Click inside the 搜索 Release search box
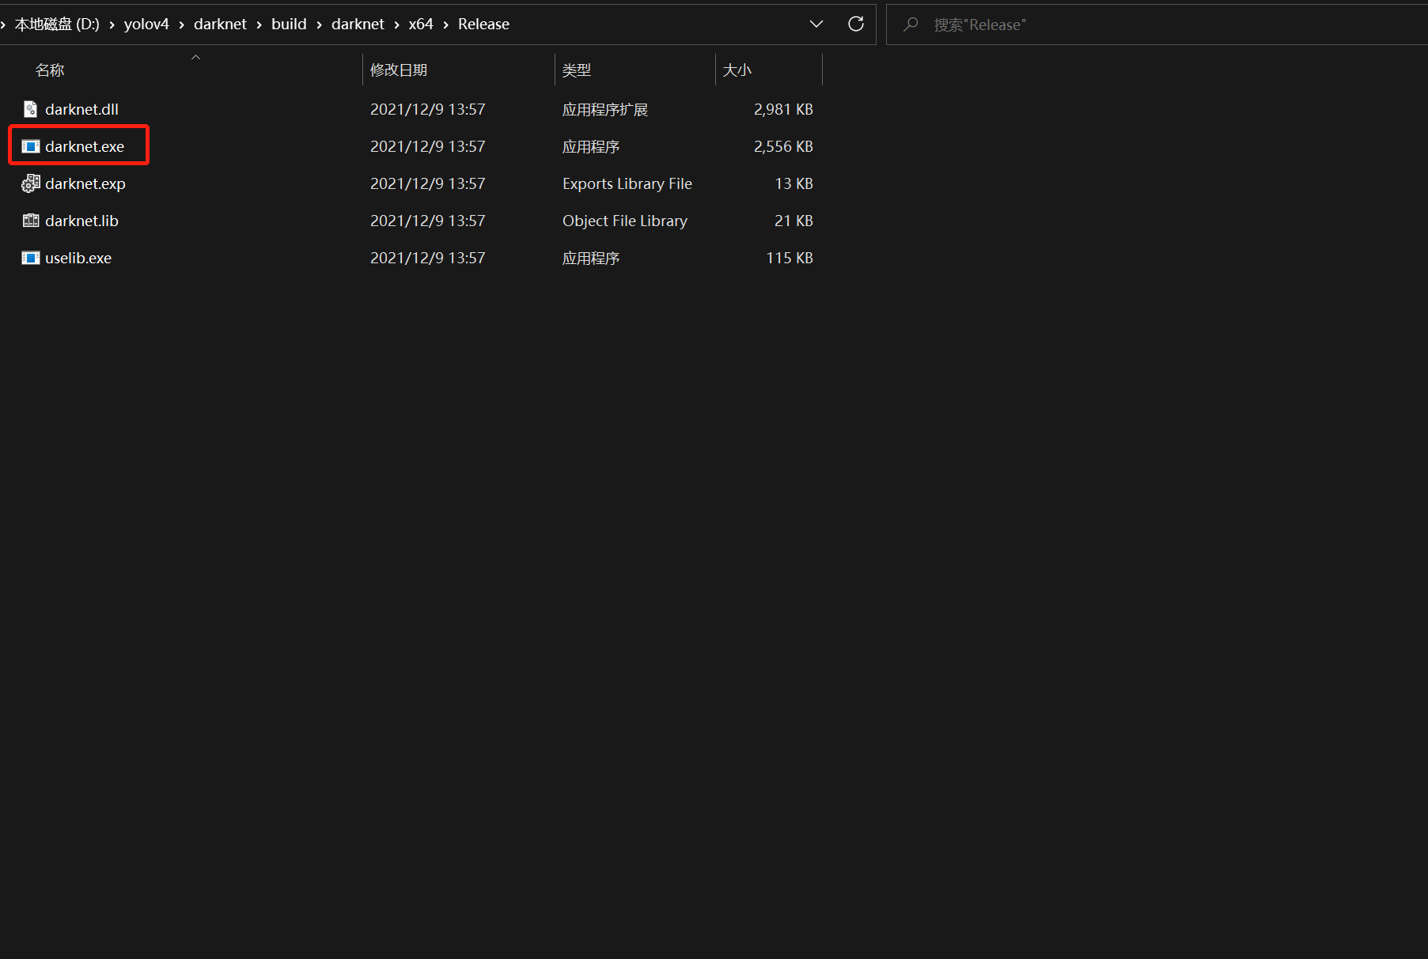The image size is (1428, 959). pyautogui.click(x=1028, y=25)
